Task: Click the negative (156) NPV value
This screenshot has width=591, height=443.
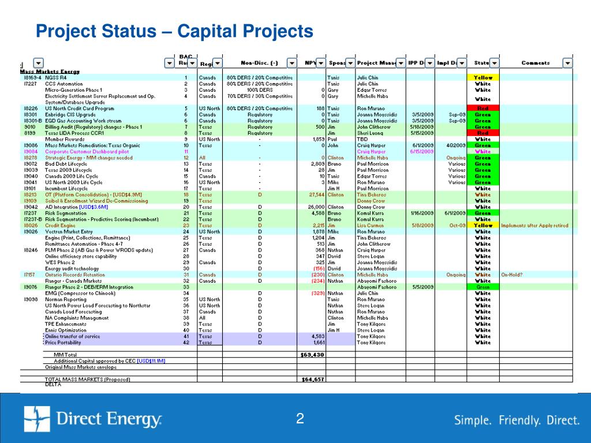Action: coord(319,269)
